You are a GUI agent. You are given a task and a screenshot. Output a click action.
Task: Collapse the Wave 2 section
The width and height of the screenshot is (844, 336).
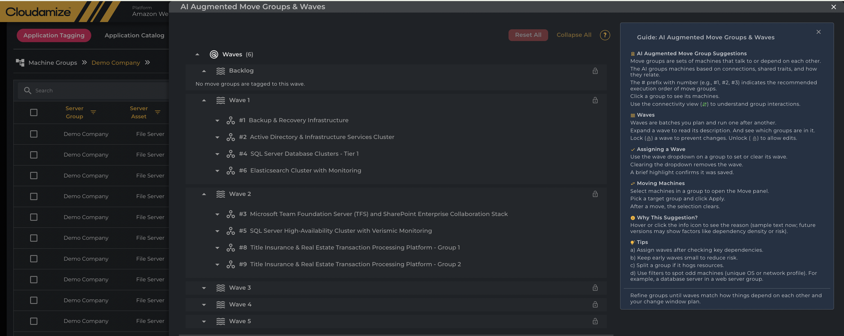coord(204,194)
